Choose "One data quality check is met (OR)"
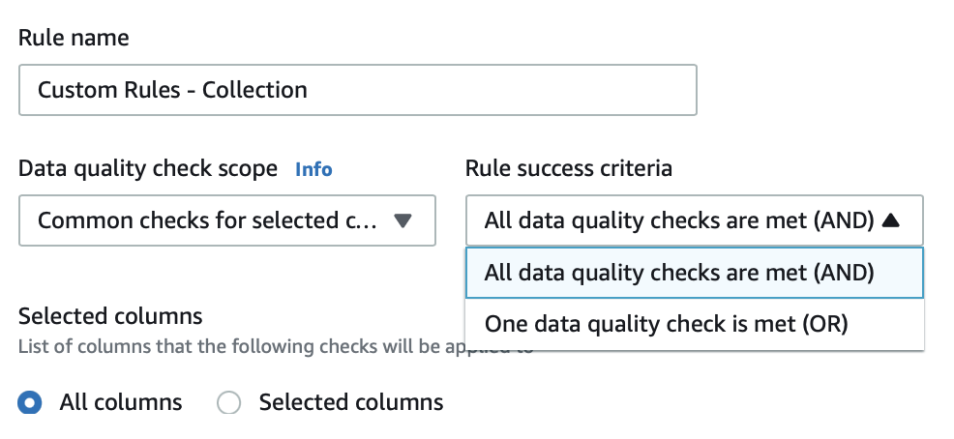The image size is (954, 439). click(666, 324)
